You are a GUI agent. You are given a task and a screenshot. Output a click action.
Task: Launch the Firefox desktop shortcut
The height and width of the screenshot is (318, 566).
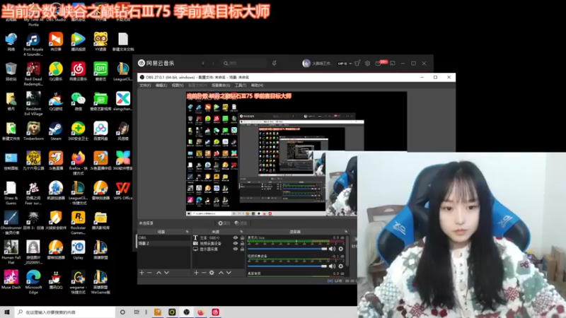click(x=78, y=163)
